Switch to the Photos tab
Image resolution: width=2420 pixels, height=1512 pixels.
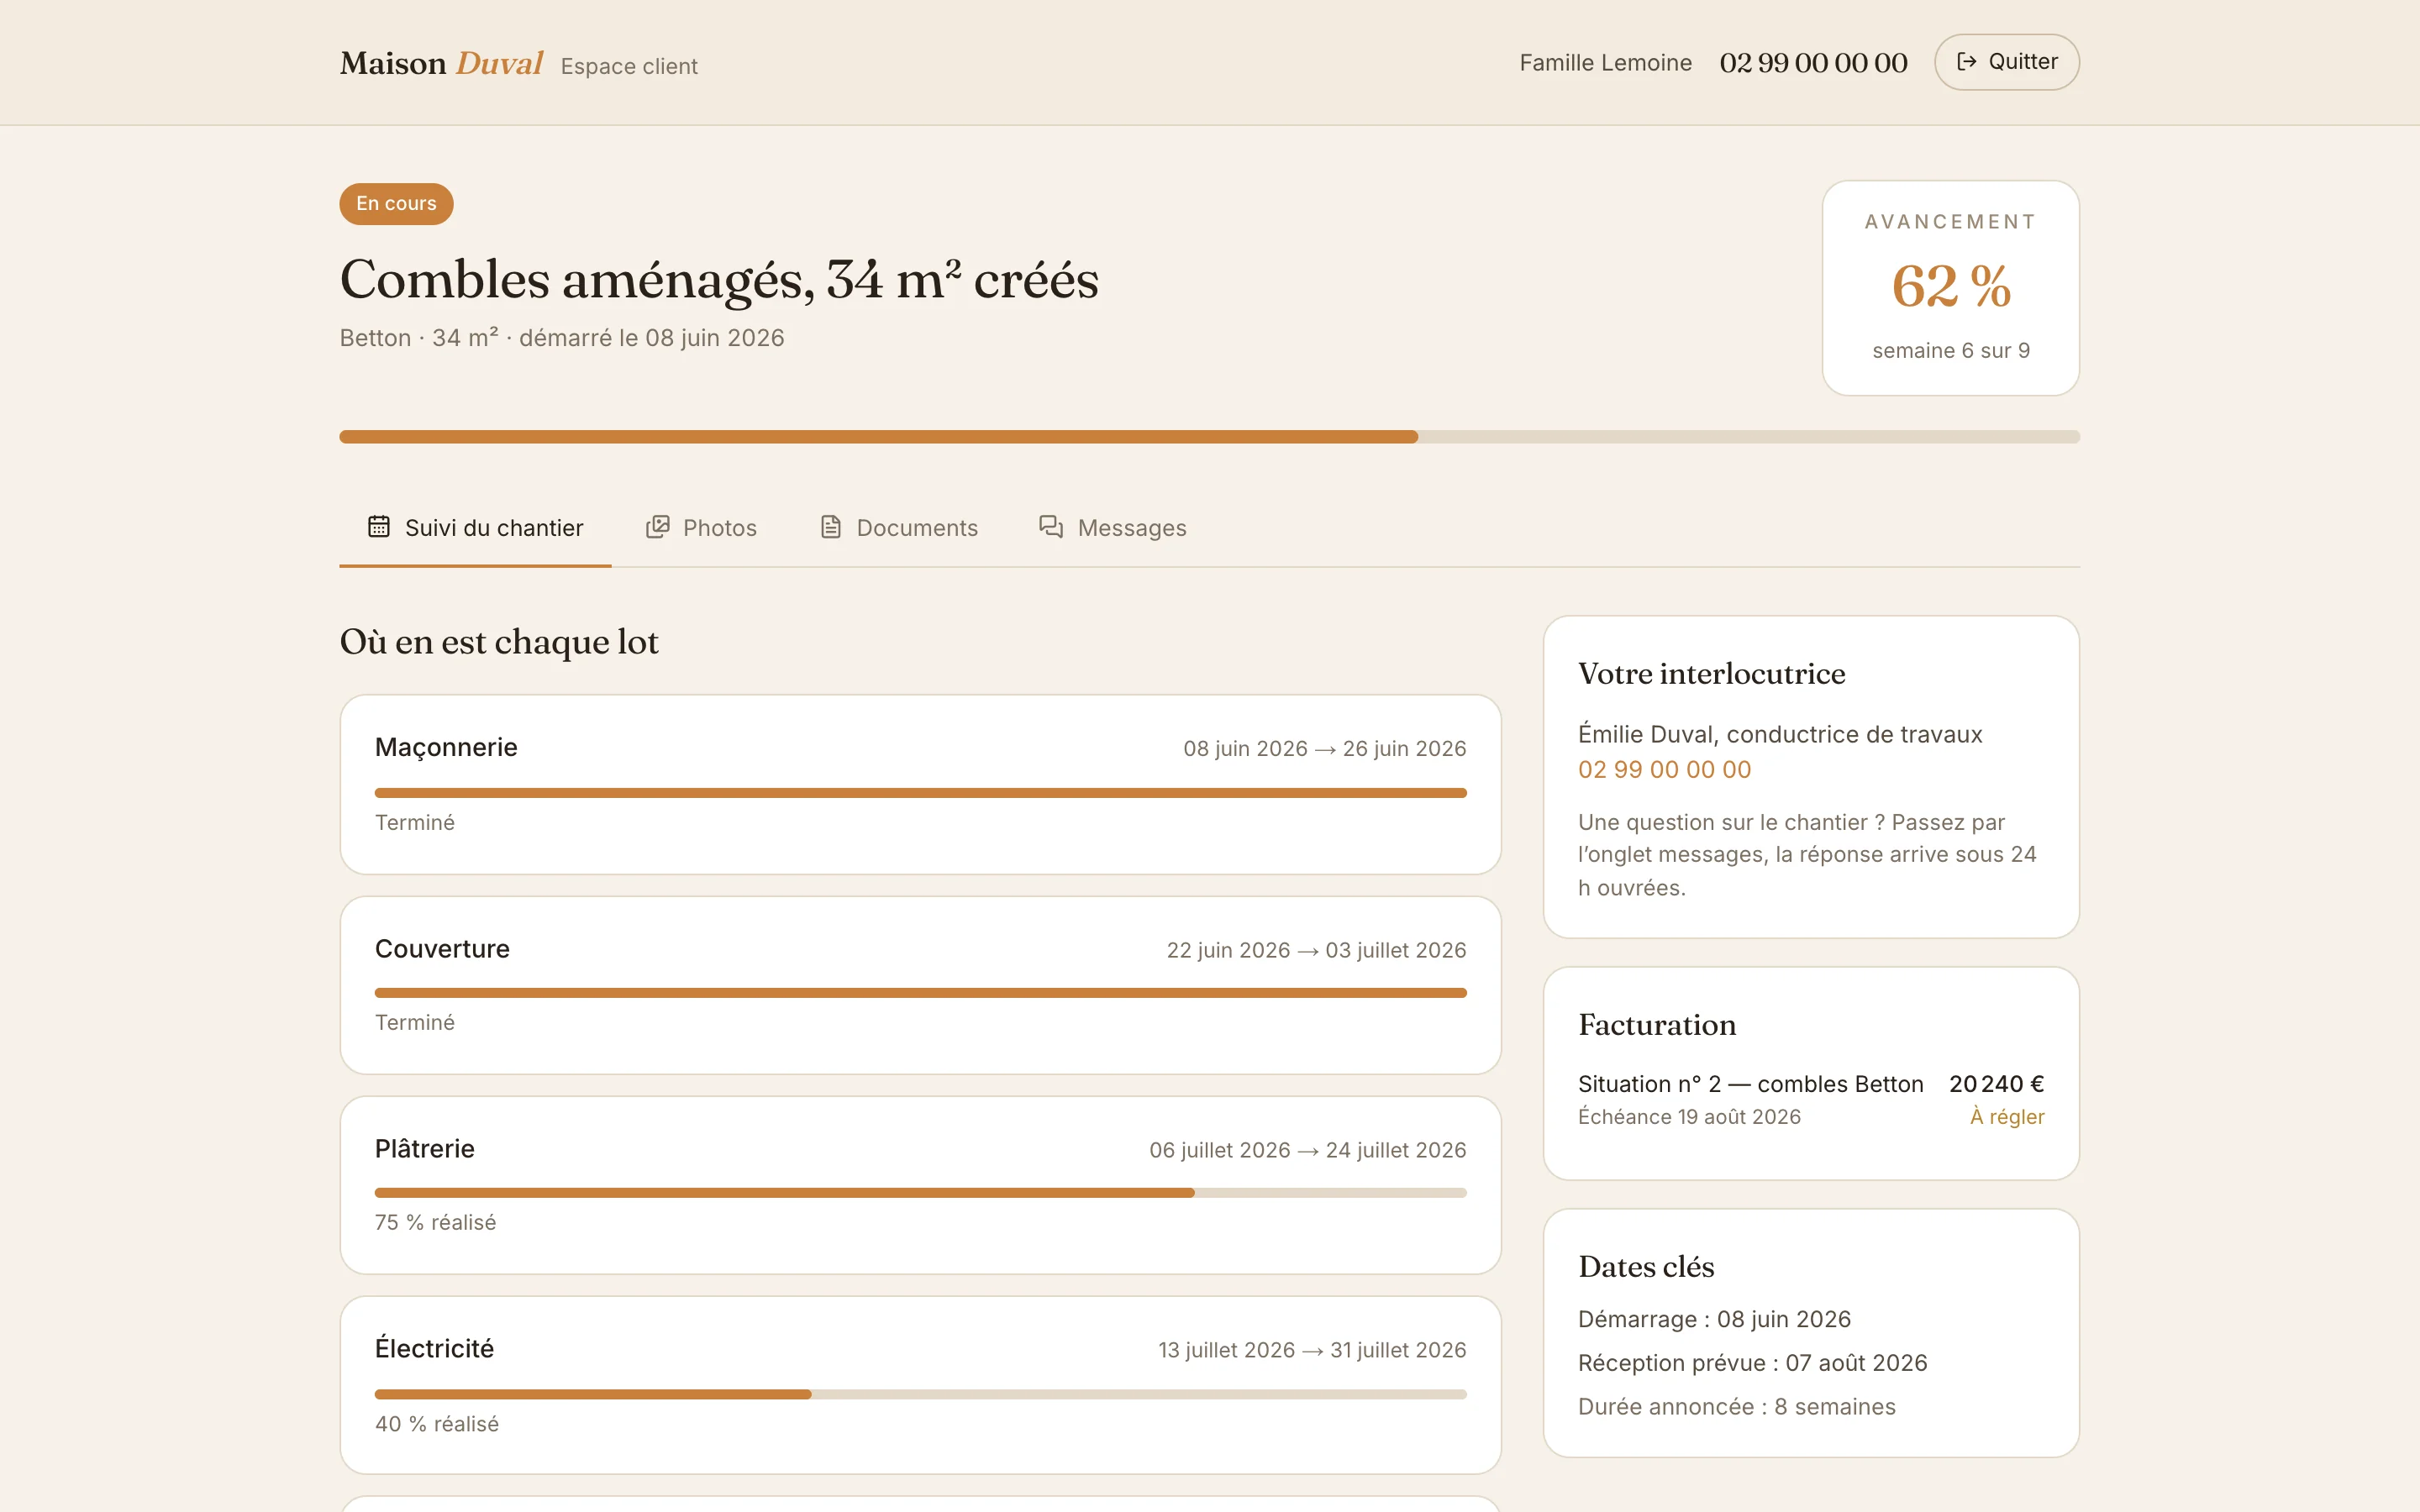click(701, 528)
